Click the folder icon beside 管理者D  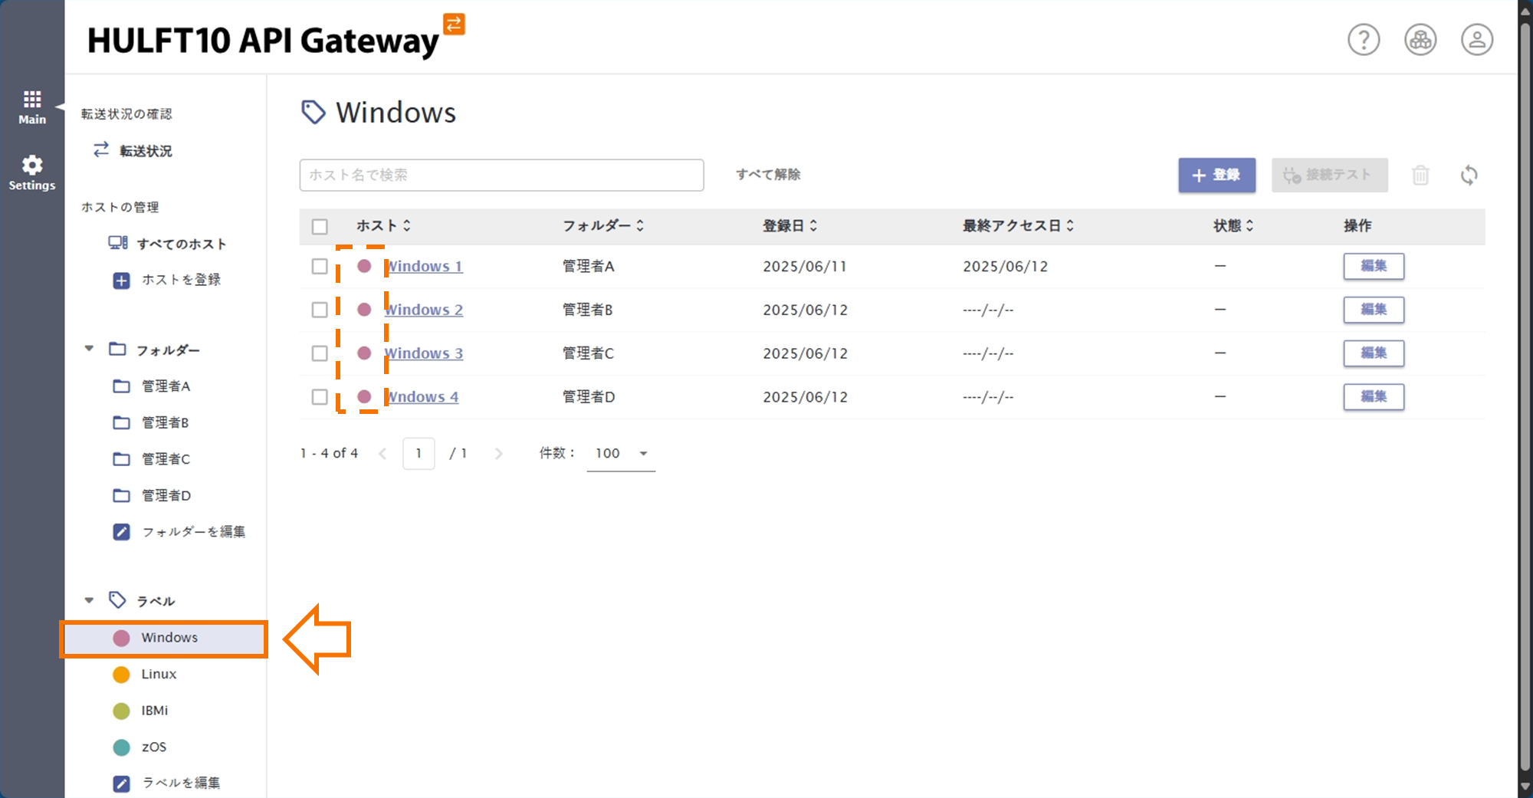(122, 495)
